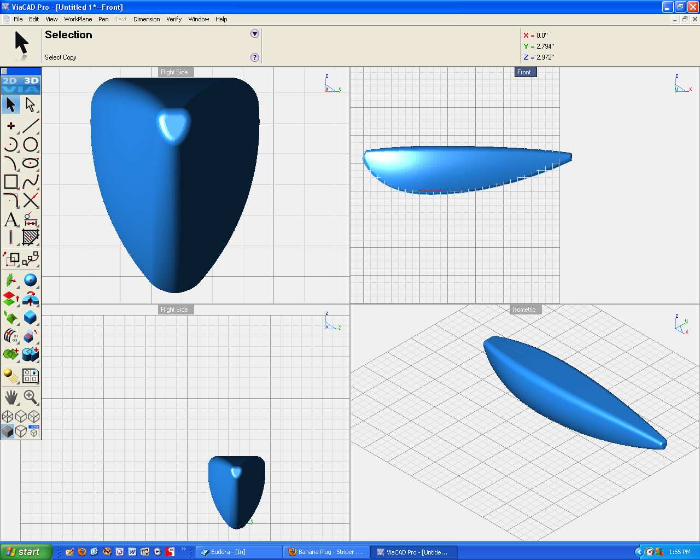The height and width of the screenshot is (560, 700).
Task: Open the Front view label dropdown
Action: coord(524,72)
